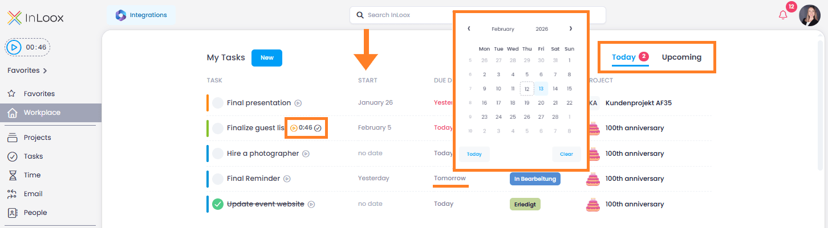The height and width of the screenshot is (228, 828).
Task: Uncheck the completed Update event website task
Action: click(218, 204)
